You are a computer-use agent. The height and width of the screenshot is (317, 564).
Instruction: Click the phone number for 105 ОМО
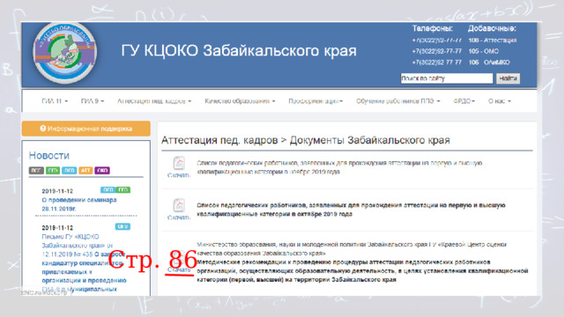coord(437,51)
